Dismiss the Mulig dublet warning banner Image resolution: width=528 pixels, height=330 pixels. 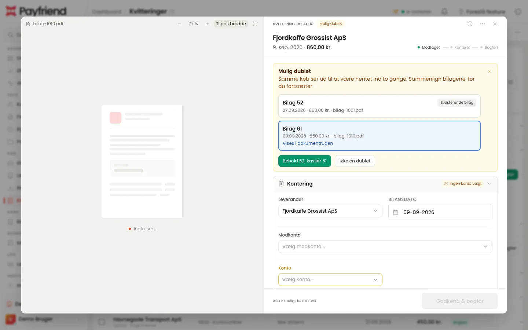coord(489,71)
